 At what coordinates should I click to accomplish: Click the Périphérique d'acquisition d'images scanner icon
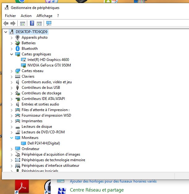point(18,154)
